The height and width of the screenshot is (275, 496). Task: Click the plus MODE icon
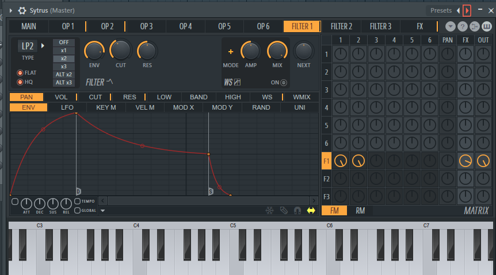coord(231,52)
